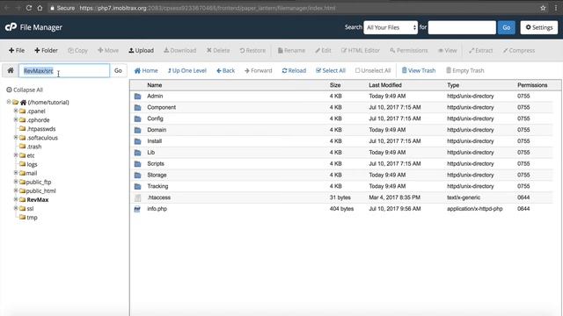The height and width of the screenshot is (316, 563).
Task: Select logs in the folder tree
Action: [x=32, y=164]
